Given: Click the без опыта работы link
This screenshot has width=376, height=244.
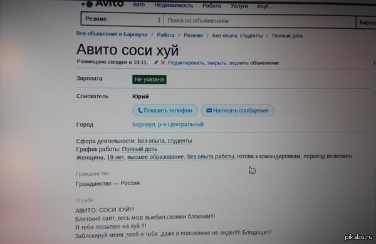Looking at the screenshot, I should coord(211,156).
